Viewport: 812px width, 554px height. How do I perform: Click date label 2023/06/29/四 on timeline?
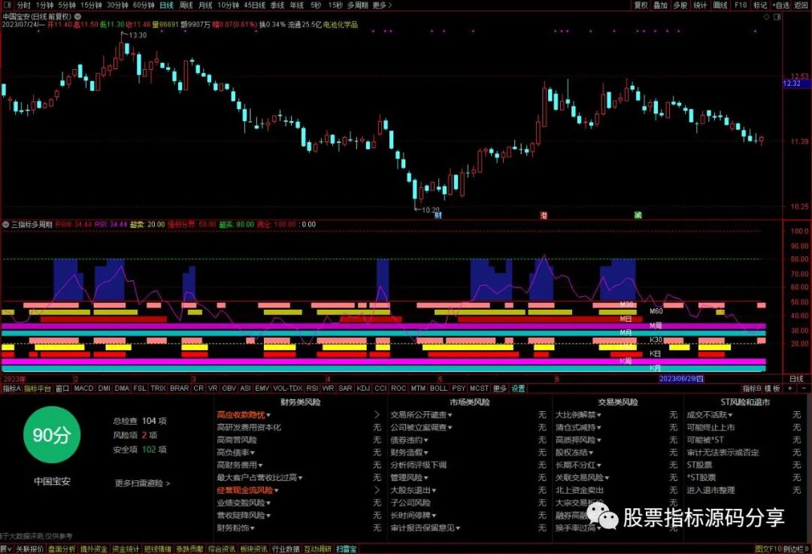(x=681, y=379)
